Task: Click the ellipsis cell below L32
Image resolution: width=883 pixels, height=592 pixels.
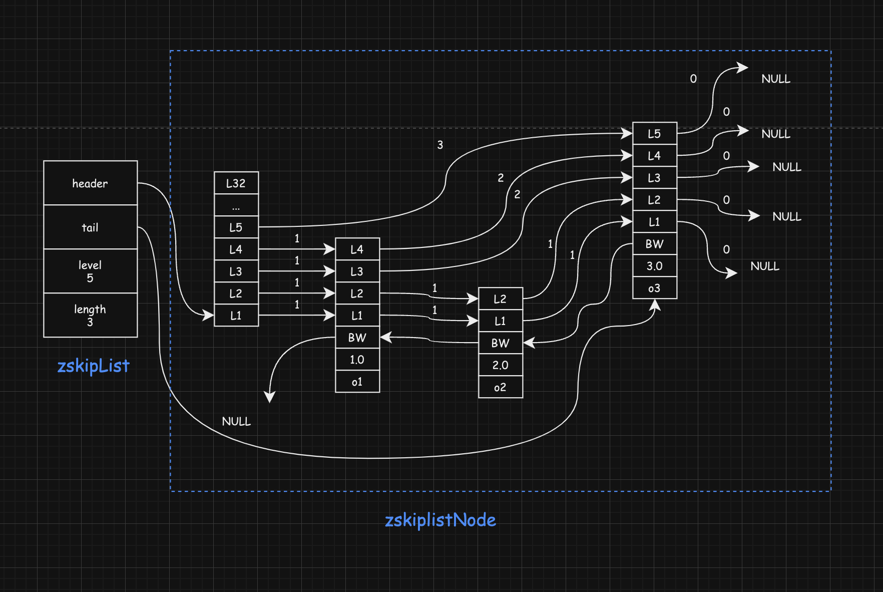Action: (236, 206)
